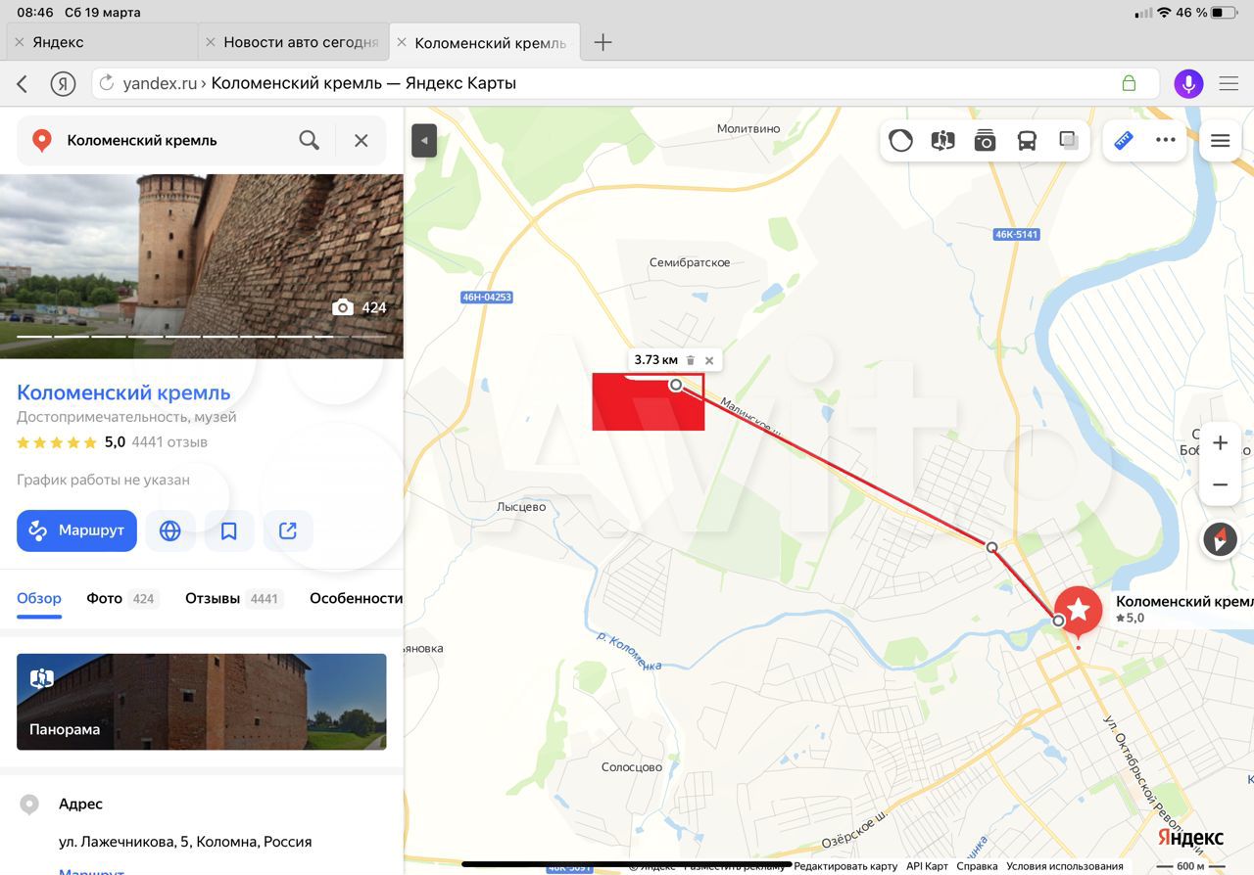This screenshot has width=1254, height=875.
Task: Toggle photos layer on map
Action: [985, 140]
